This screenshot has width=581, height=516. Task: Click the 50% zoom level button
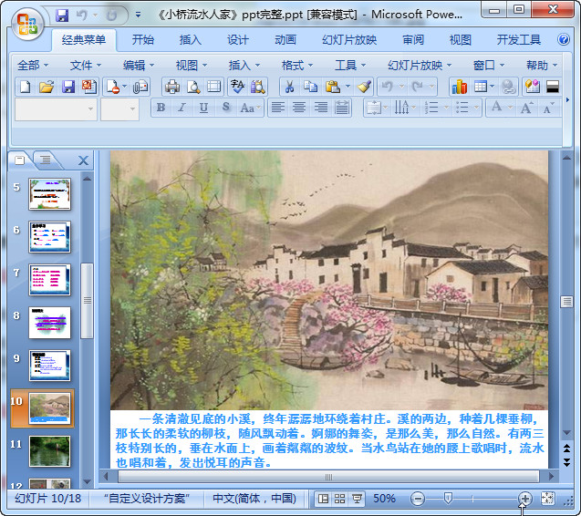point(384,499)
